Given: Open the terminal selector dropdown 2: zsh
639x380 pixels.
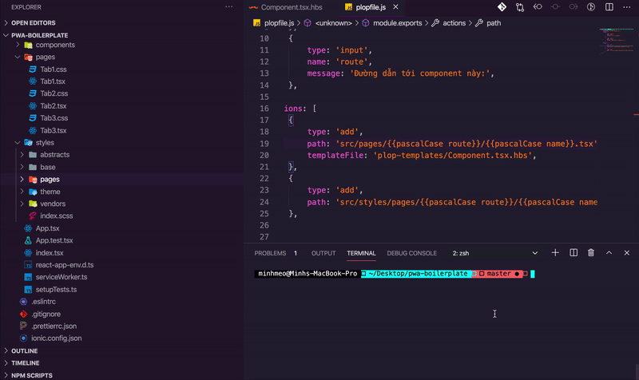Looking at the screenshot, I should 495,253.
